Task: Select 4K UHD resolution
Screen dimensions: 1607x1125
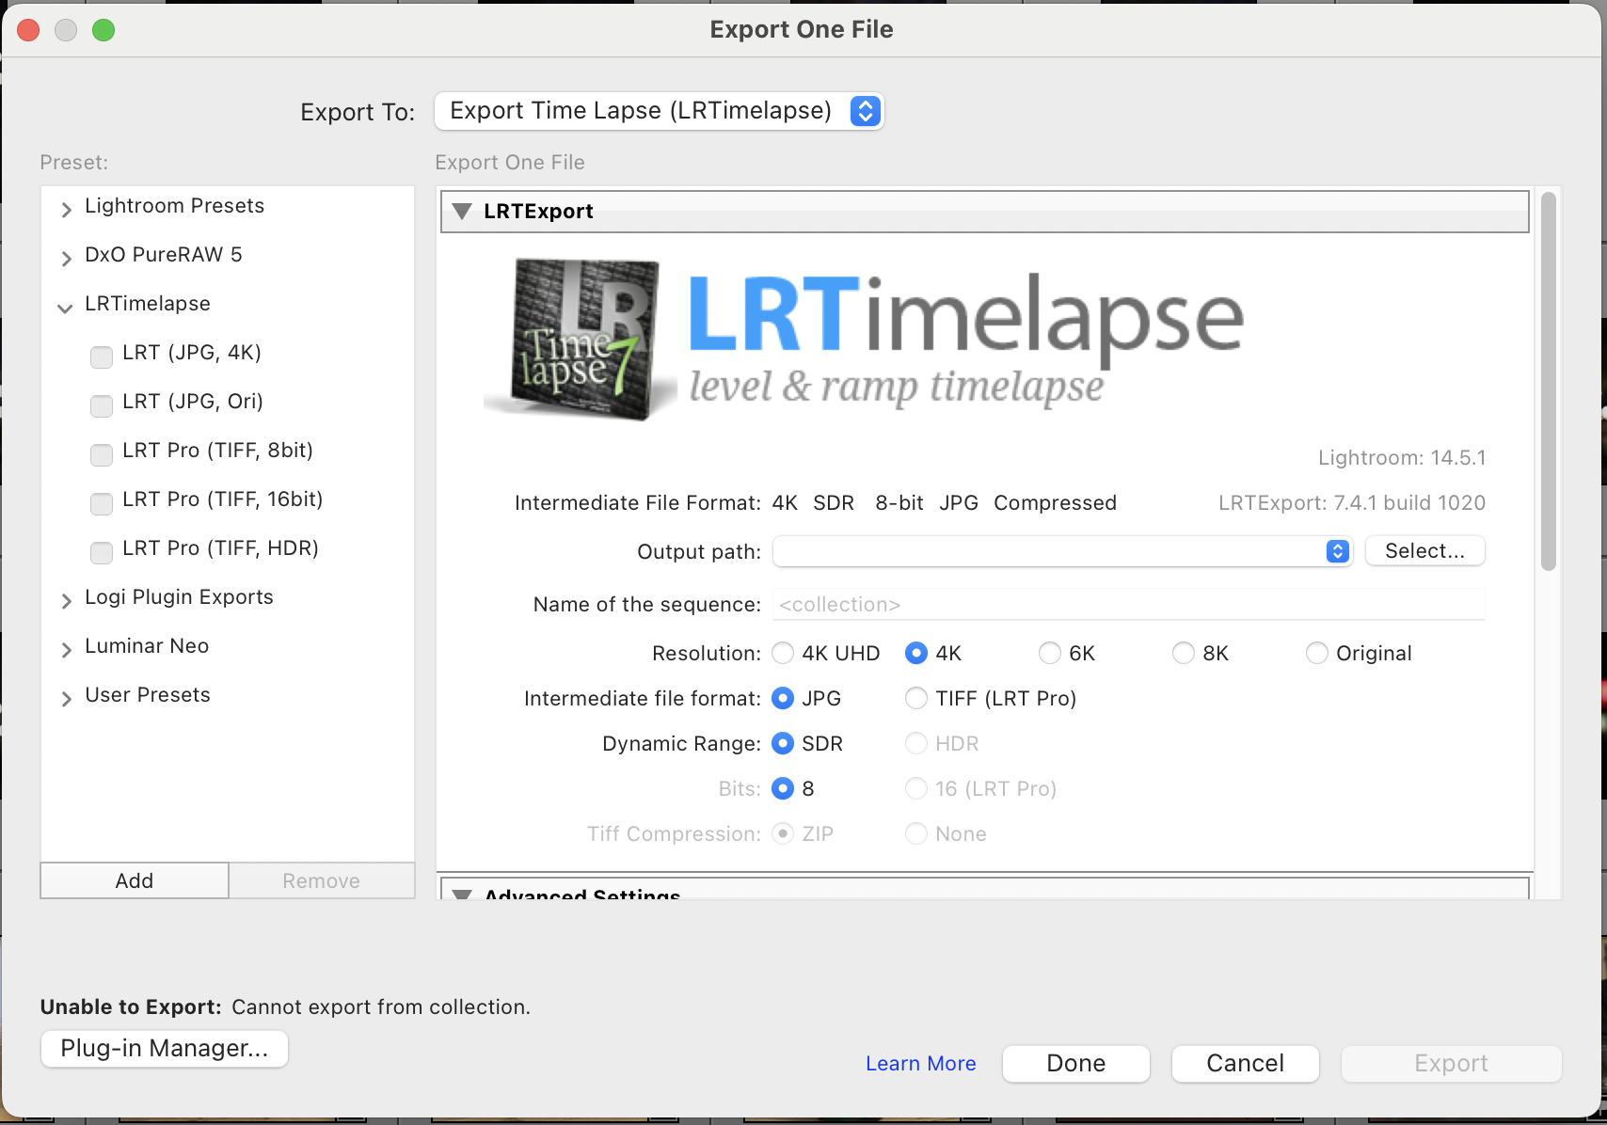Action: [783, 653]
